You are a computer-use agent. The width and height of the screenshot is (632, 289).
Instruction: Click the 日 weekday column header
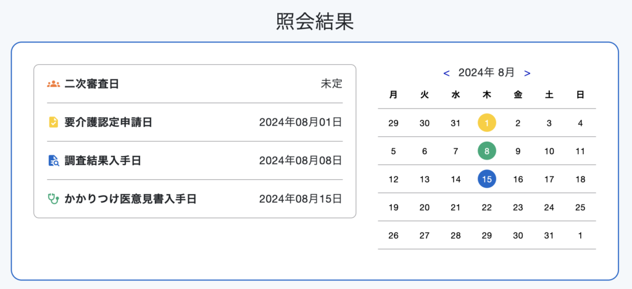(x=580, y=96)
